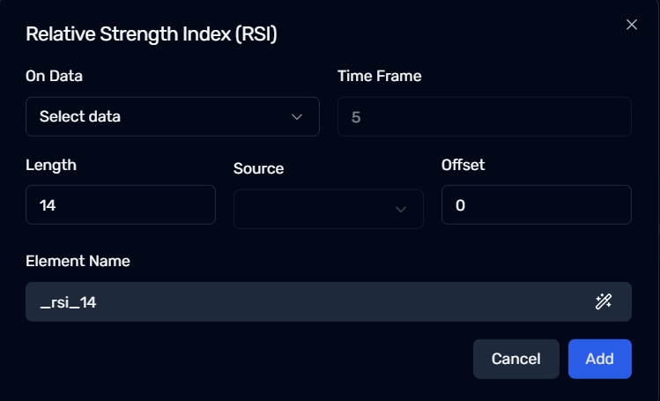660x401 pixels.
Task: Click the Length input containing 14
Action: [x=121, y=205]
